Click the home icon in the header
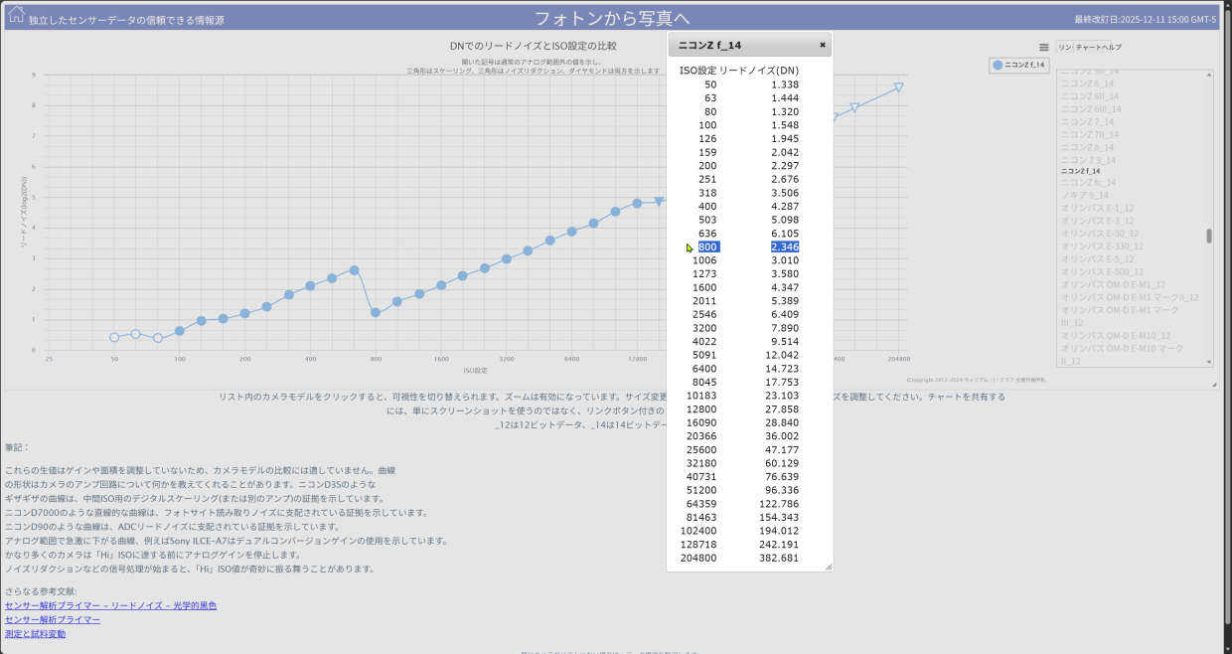 [16, 15]
